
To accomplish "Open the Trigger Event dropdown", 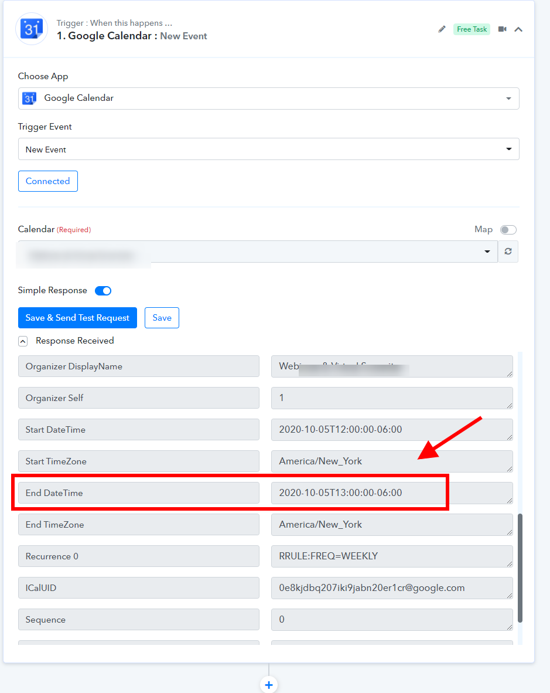I will coord(268,150).
